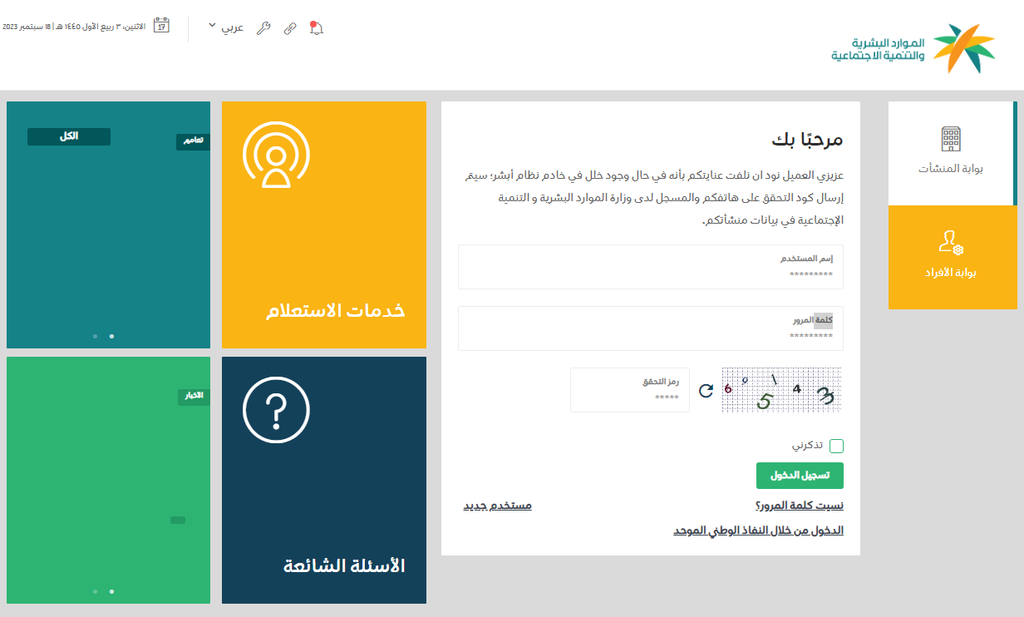Open the new user link (مستخدم جديد)
This screenshot has width=1024, height=617.
click(x=497, y=506)
